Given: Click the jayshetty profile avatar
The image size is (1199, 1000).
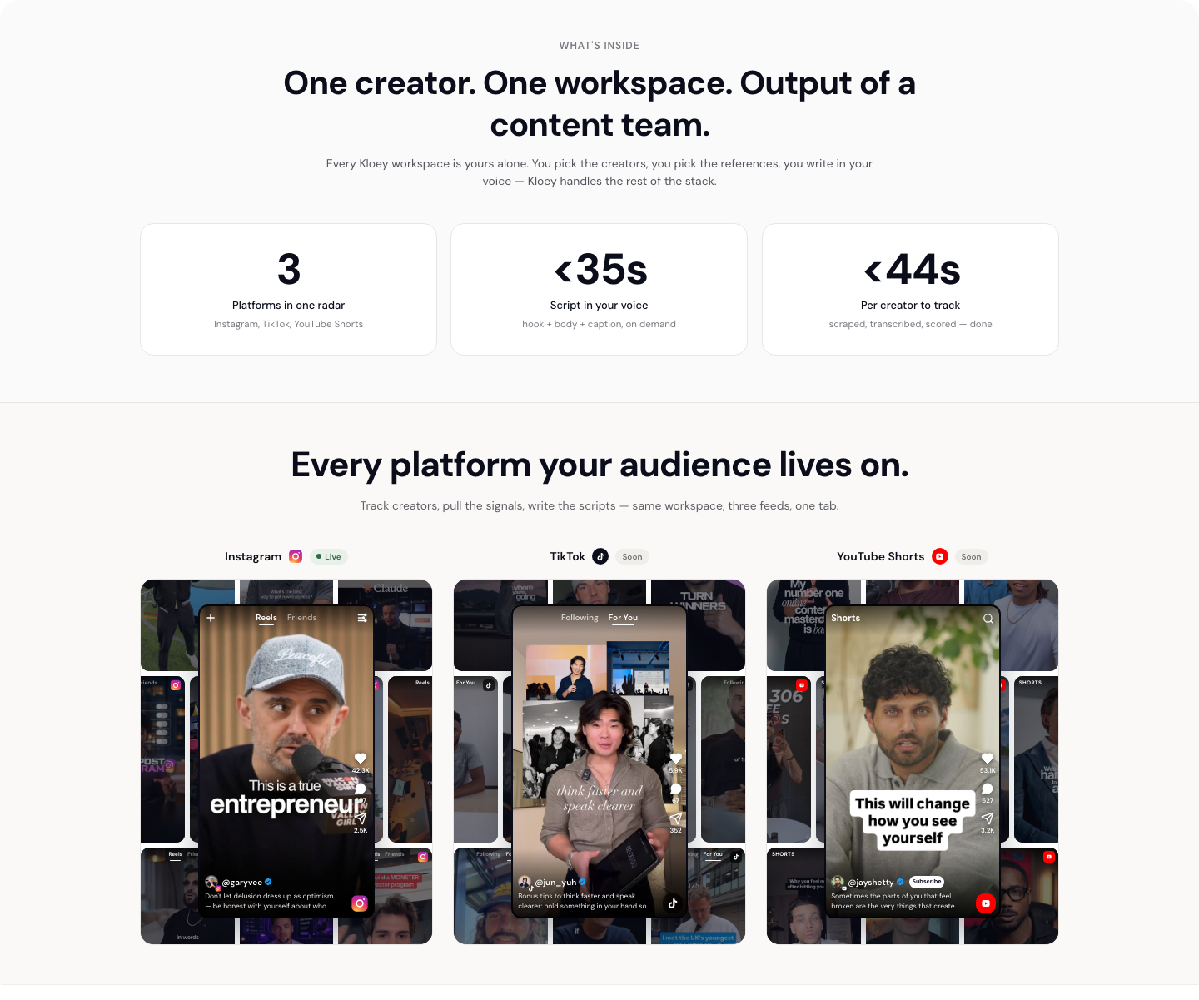Looking at the screenshot, I should point(838,883).
